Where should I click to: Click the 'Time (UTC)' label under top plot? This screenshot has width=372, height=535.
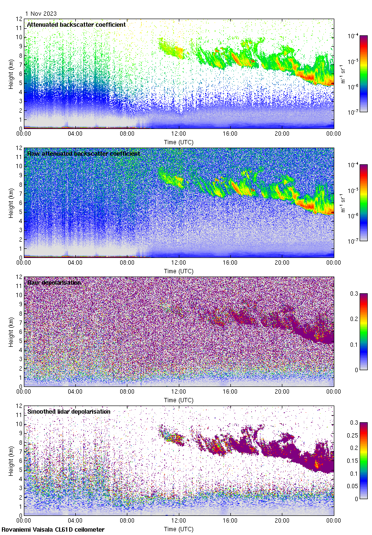click(178, 142)
